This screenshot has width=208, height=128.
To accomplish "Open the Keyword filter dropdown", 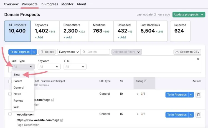I will pos(49,67).
